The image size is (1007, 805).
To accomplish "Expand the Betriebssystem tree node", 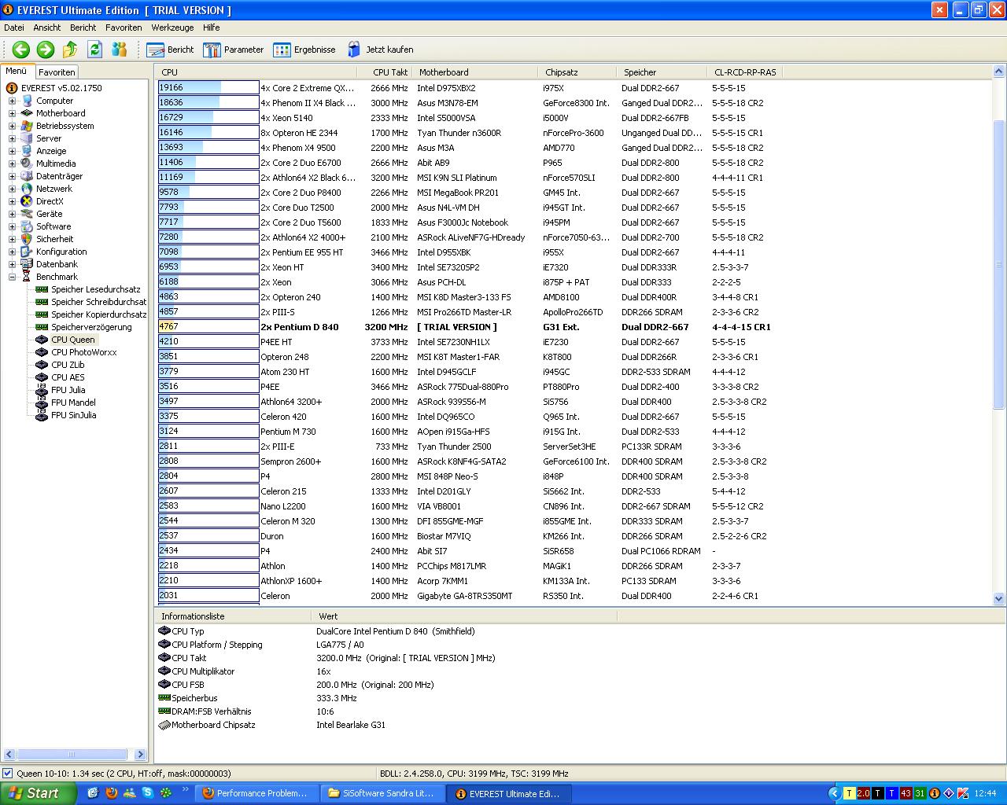I will tap(12, 126).
